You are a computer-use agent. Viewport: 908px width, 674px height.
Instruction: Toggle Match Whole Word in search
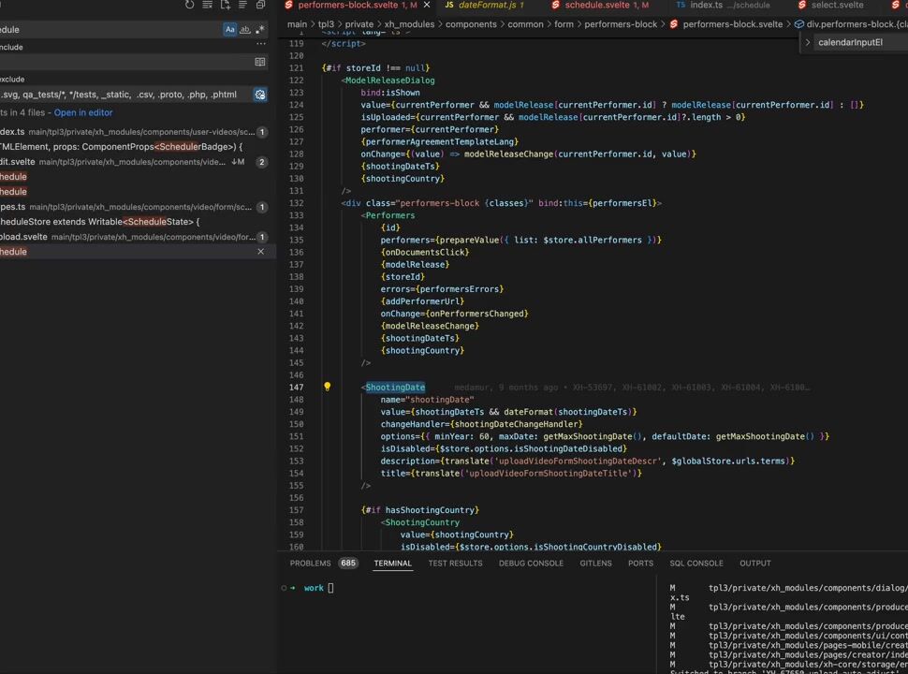245,30
